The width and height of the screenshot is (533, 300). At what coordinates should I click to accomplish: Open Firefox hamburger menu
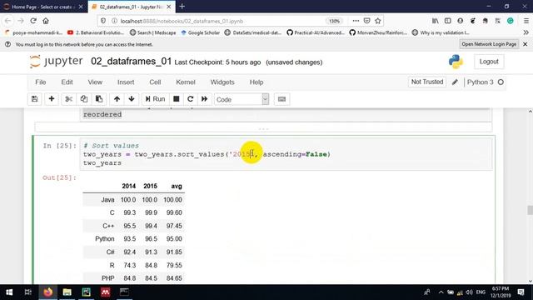point(526,21)
